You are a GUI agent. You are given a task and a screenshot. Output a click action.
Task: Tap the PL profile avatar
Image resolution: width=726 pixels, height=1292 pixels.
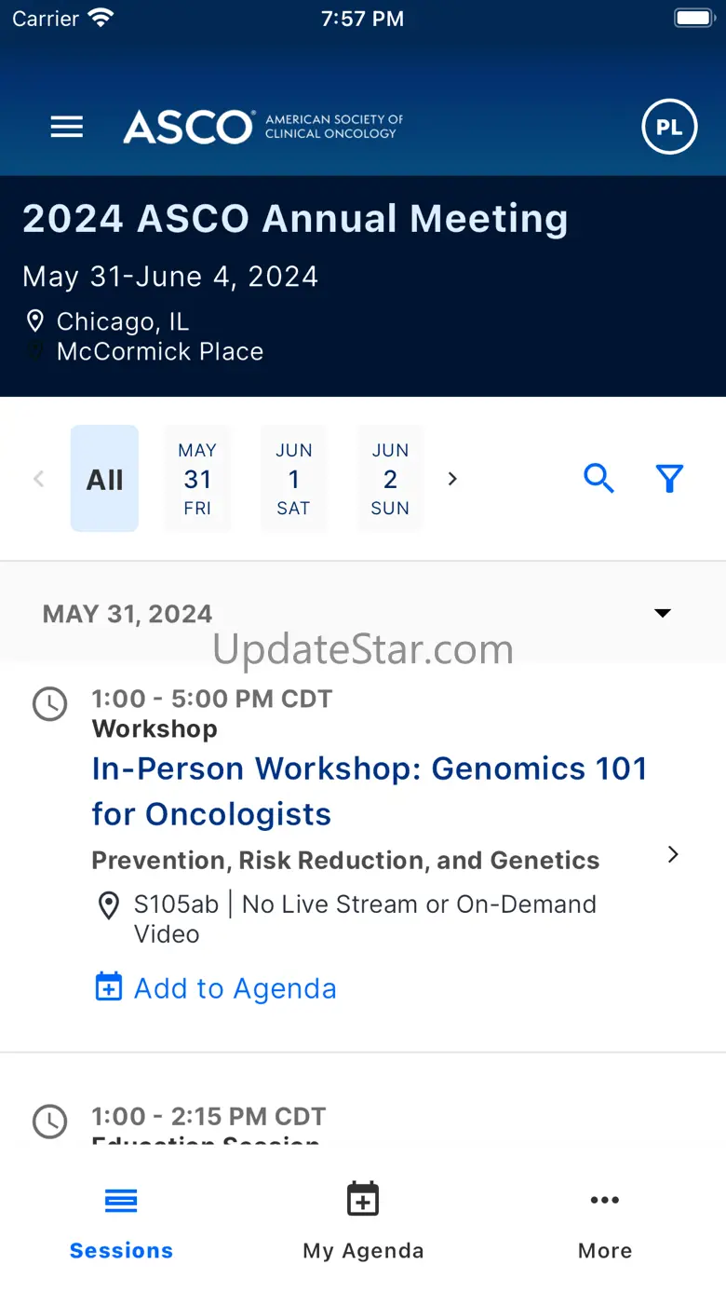(669, 127)
